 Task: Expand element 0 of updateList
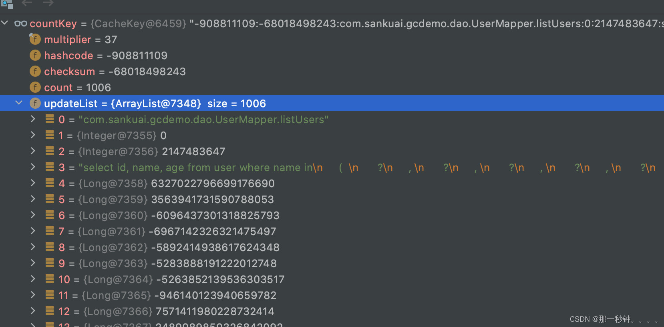[33, 119]
